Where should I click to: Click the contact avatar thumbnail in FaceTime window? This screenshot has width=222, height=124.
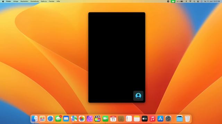pos(138,96)
